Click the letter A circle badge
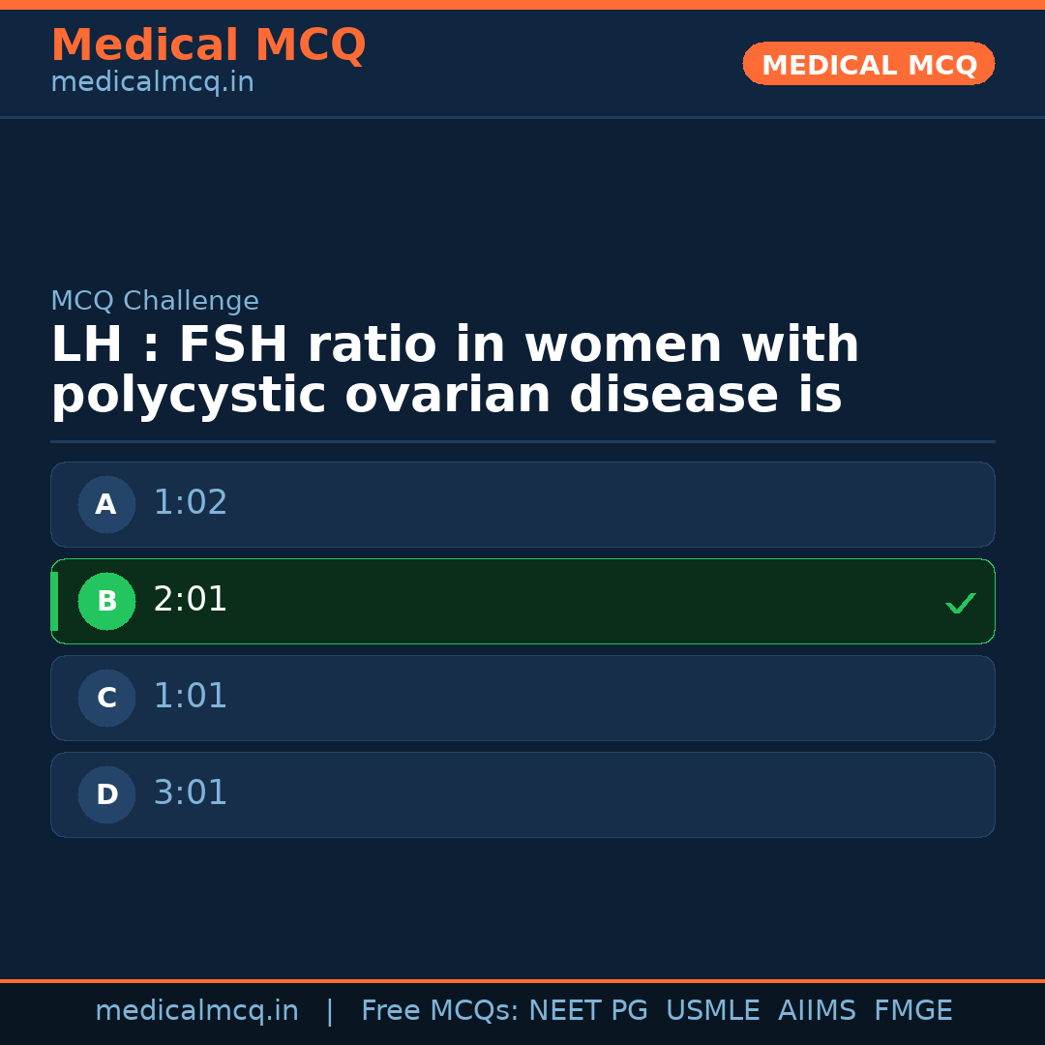The height and width of the screenshot is (1045, 1045). point(106,504)
